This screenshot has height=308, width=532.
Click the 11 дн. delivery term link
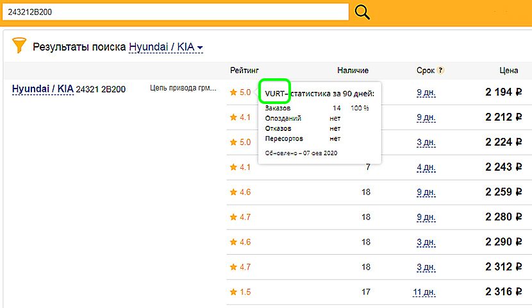click(424, 292)
